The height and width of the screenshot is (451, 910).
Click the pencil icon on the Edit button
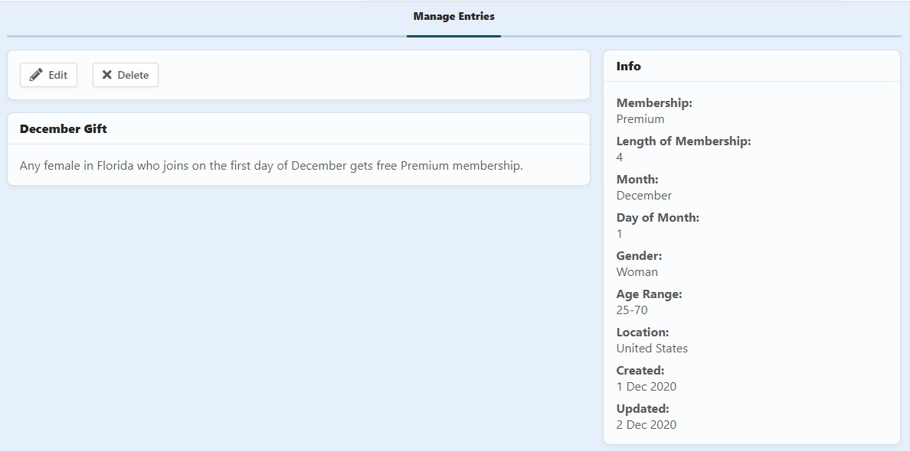[x=36, y=75]
